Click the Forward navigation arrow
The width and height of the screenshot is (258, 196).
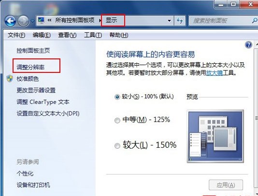tap(23, 21)
